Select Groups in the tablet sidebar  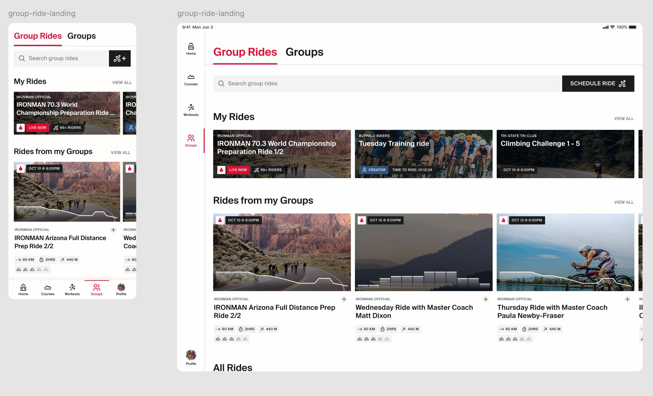(191, 141)
